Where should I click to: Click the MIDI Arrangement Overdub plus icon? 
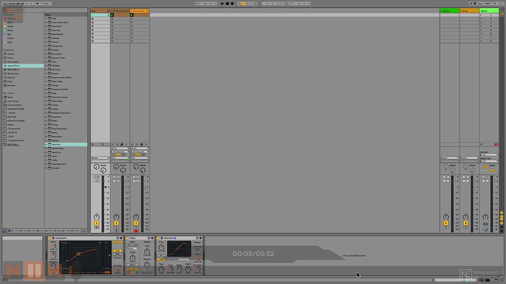pos(239,3)
